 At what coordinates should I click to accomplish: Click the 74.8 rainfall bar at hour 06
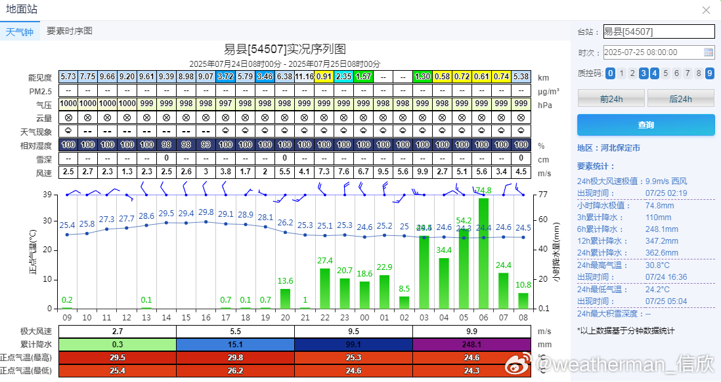[483, 253]
